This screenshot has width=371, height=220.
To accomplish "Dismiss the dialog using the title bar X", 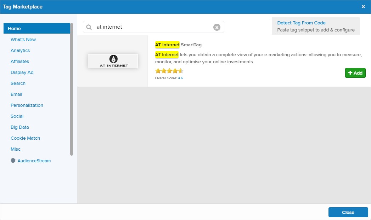I will pos(363,7).
